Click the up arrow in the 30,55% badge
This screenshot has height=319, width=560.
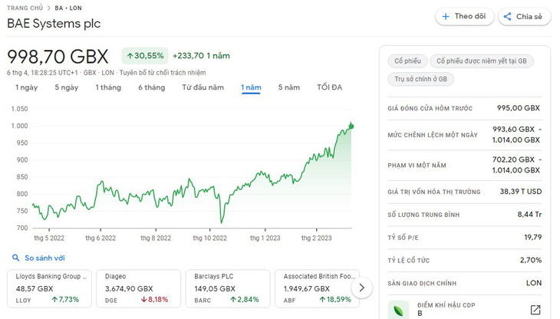[130, 56]
